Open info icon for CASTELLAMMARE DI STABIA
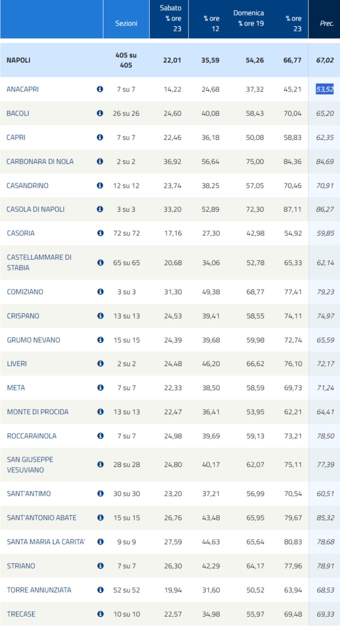340x627 pixels. 100,263
